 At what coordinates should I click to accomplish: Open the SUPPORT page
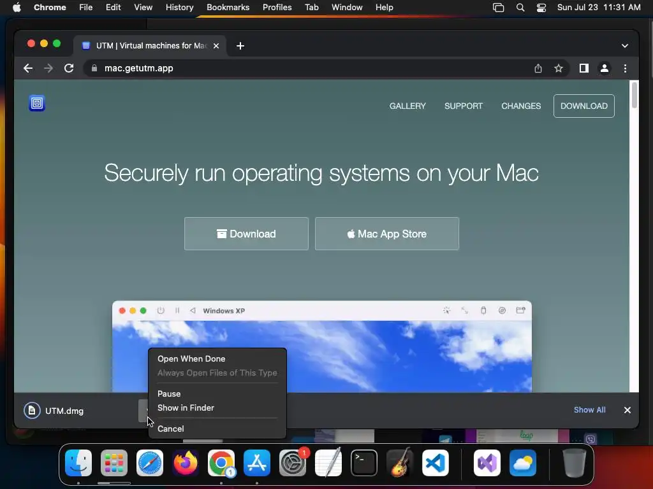[464, 106]
